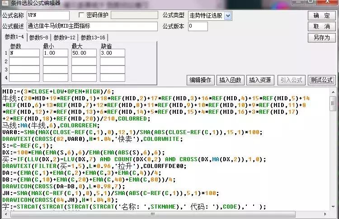
Task: Click the 买:=IF(LLV code line
Action: 134,159
